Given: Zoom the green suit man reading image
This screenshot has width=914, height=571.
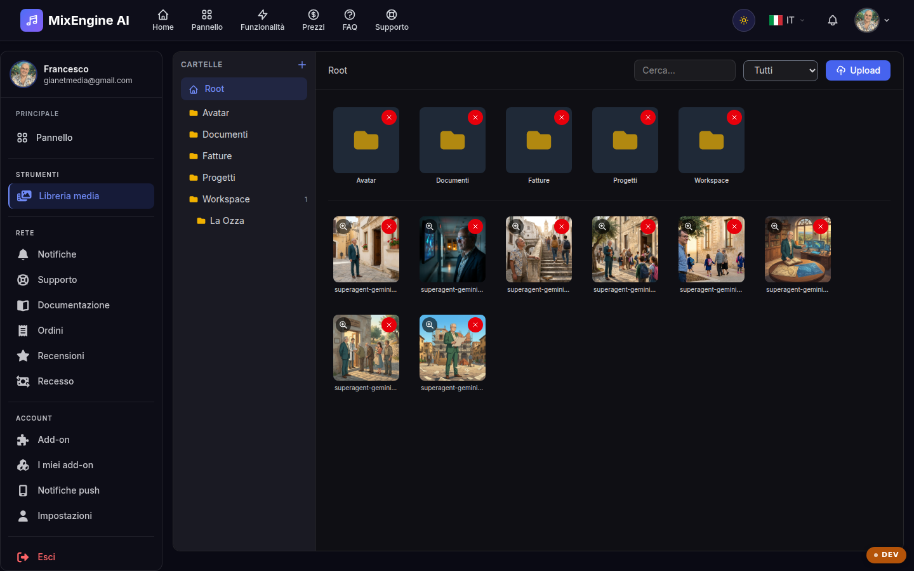Looking at the screenshot, I should click(x=430, y=325).
